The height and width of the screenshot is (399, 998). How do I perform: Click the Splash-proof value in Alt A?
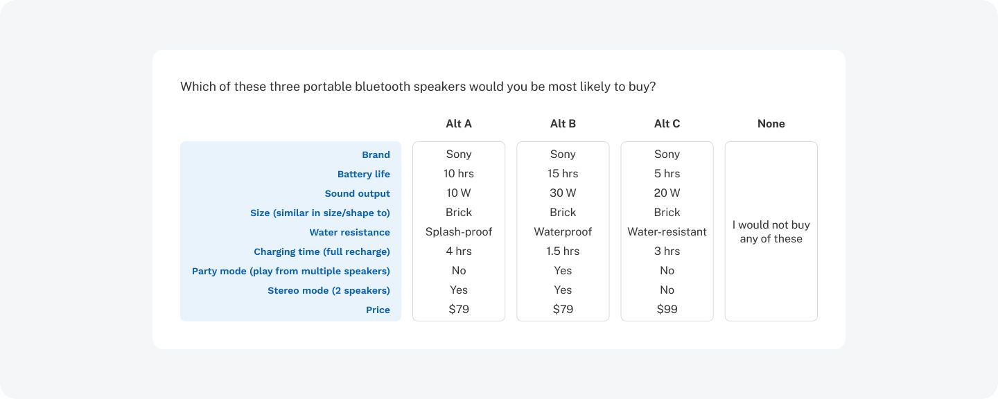(459, 231)
